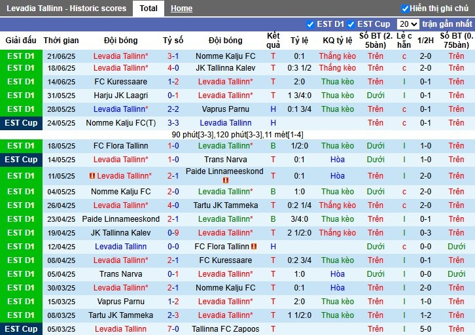Viewport: 475px width, 335px height.
Task: Open the 20 recent matches dropdown
Action: point(408,24)
